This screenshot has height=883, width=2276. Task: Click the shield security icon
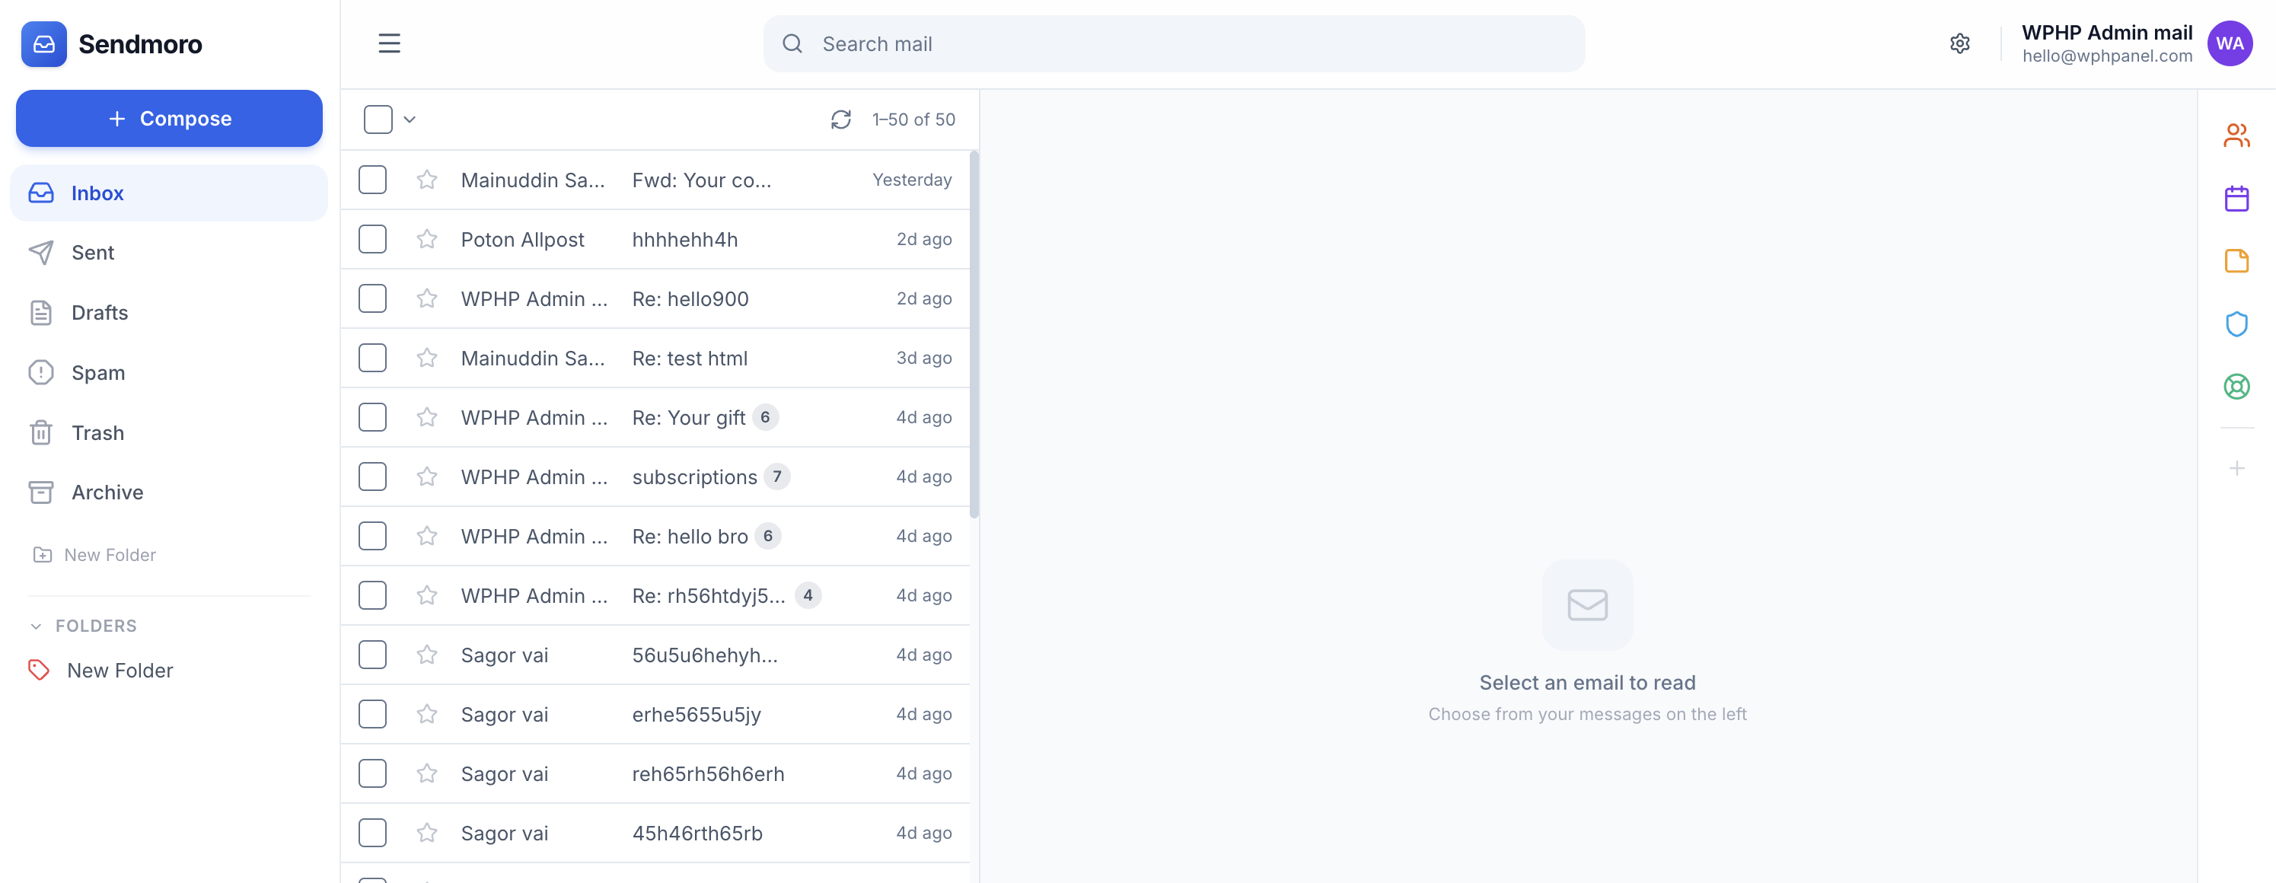2236,324
